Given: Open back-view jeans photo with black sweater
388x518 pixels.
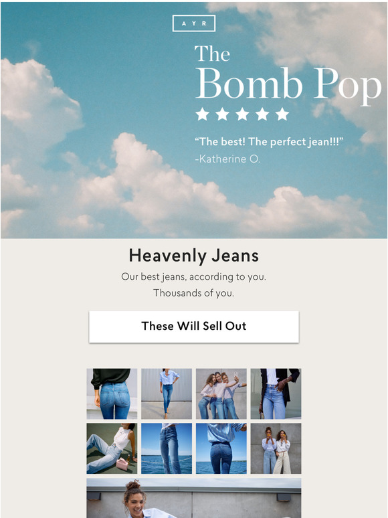Looking at the screenshot, I should click(112, 394).
